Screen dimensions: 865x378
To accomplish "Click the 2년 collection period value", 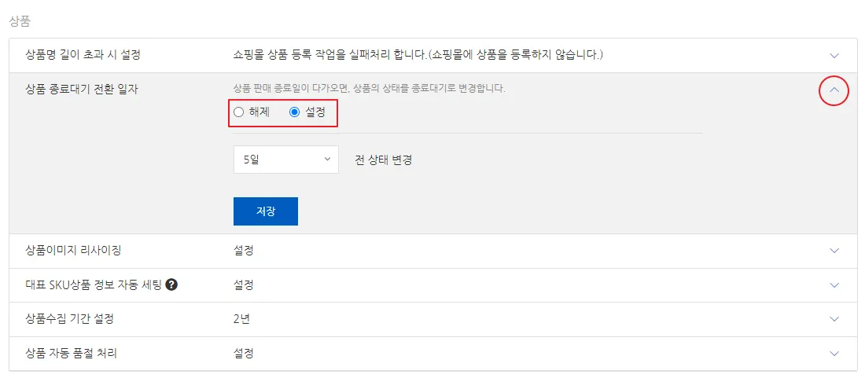I will [241, 319].
